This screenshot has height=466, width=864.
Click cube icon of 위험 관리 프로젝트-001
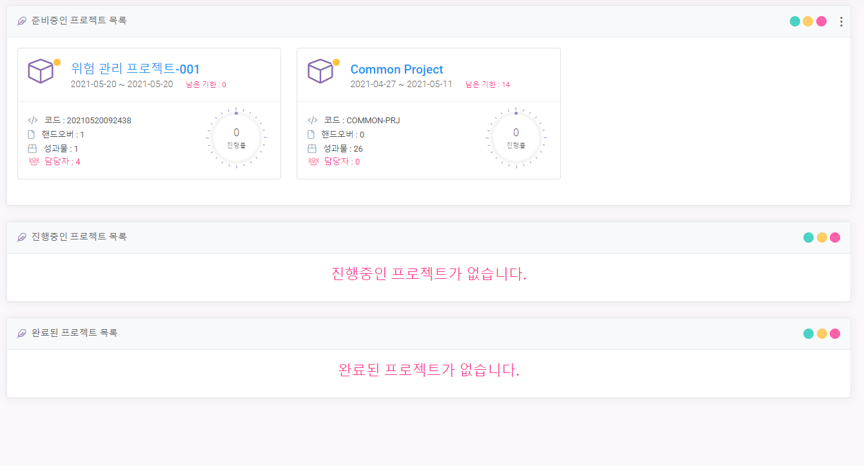[41, 71]
